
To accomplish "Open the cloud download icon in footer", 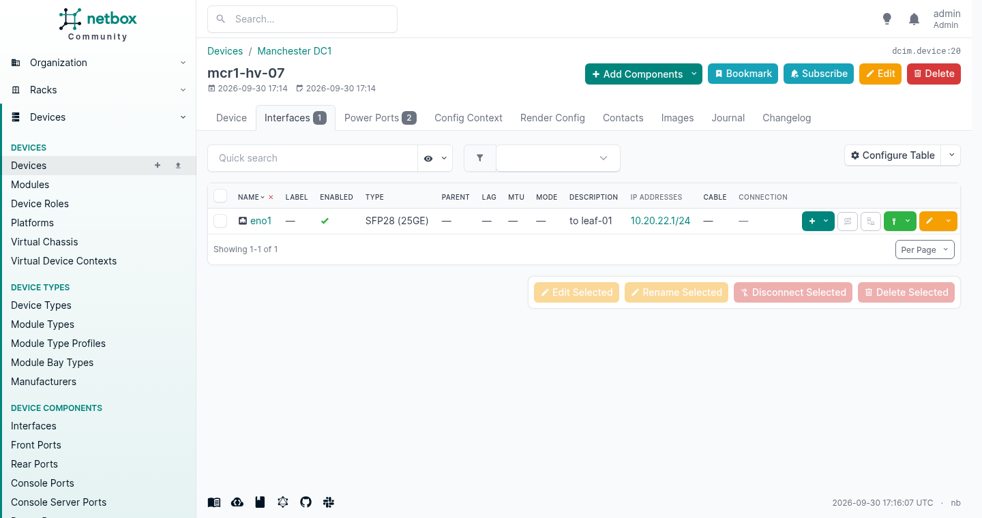I will [x=237, y=502].
